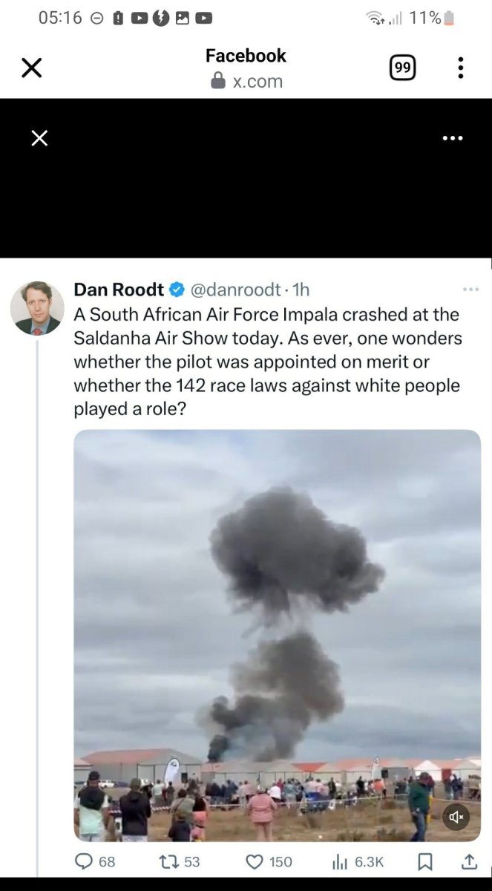Open the tweet's grey three-dot menu
The height and width of the screenshot is (891, 492).
470,290
